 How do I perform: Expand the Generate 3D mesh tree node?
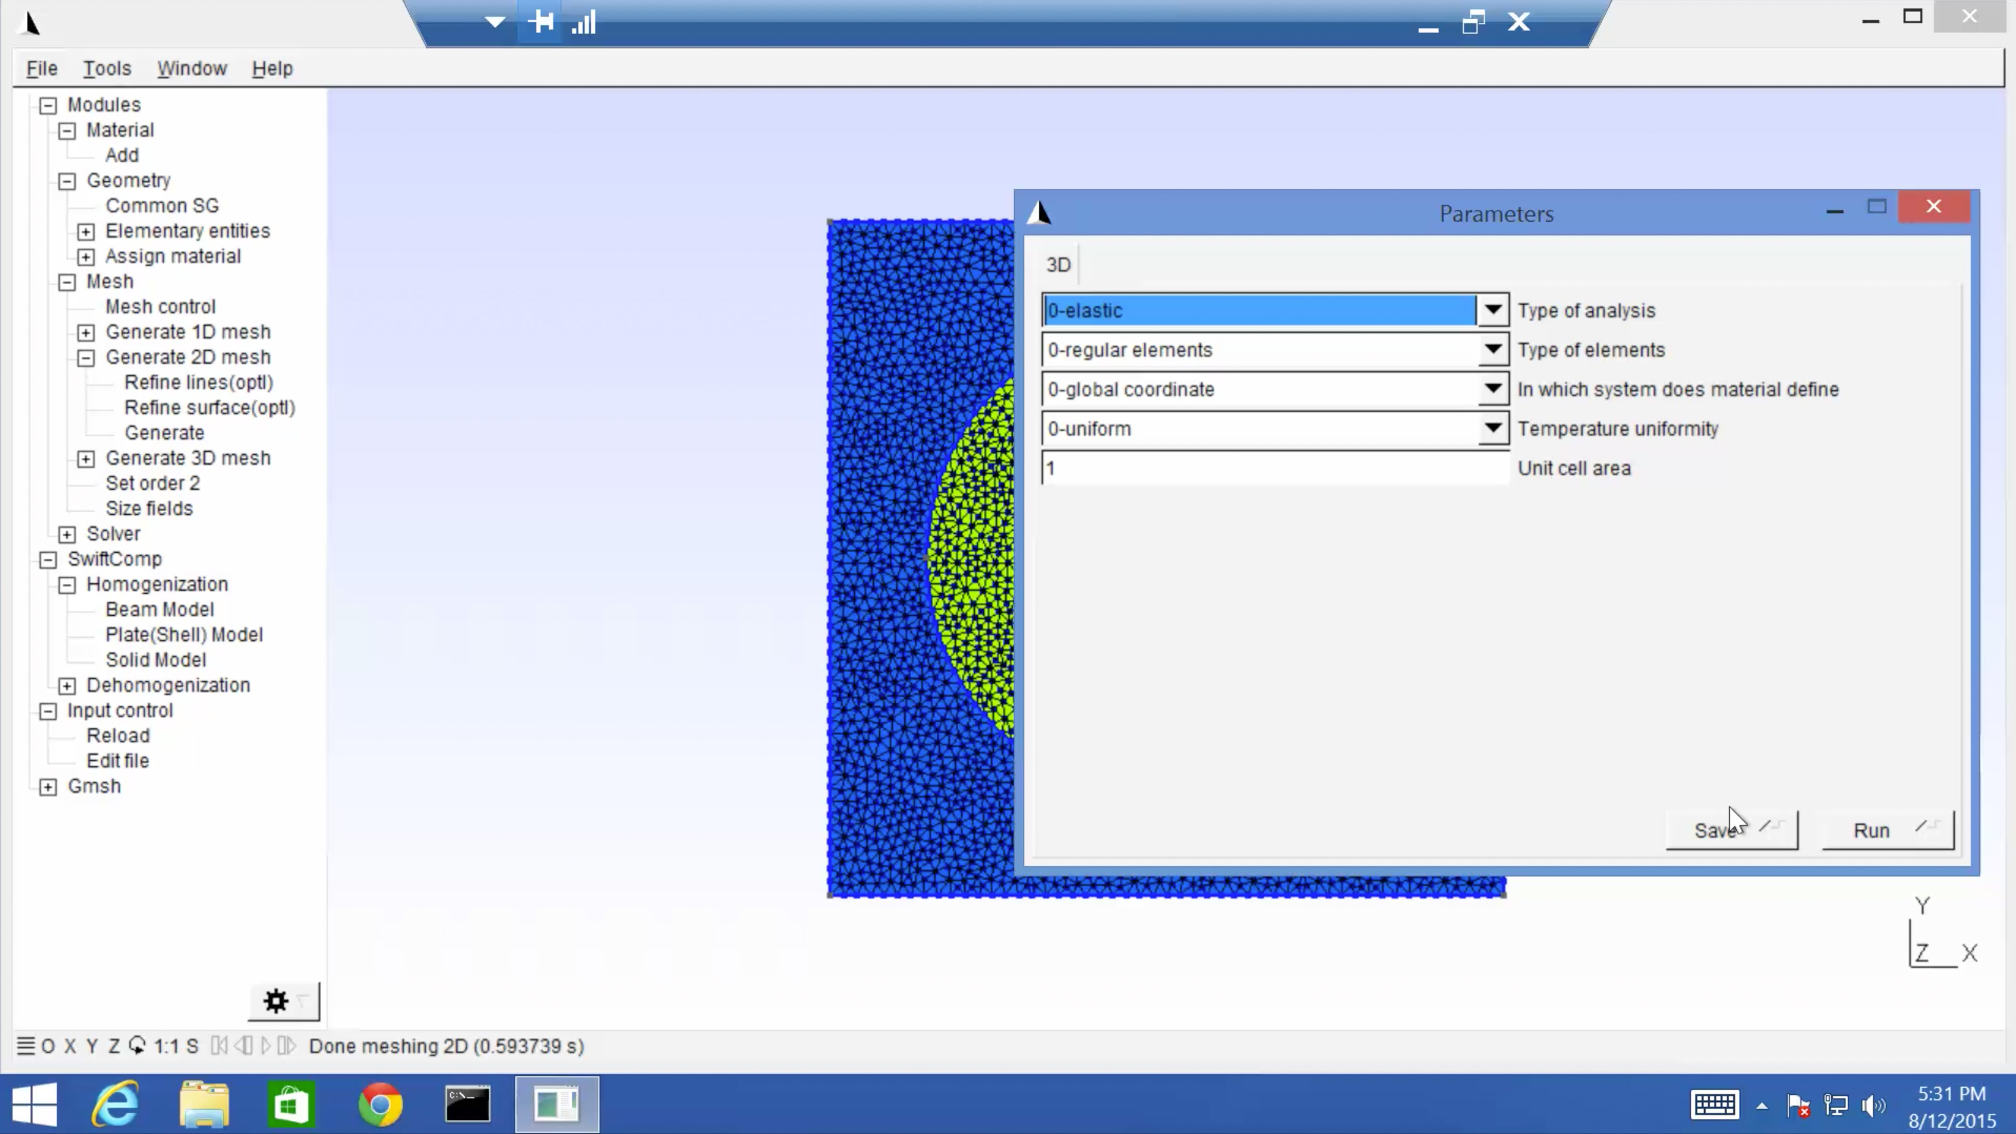click(86, 459)
